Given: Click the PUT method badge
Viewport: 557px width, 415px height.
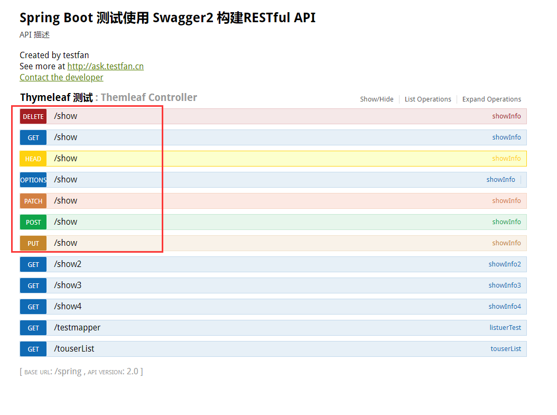Looking at the screenshot, I should click(33, 243).
